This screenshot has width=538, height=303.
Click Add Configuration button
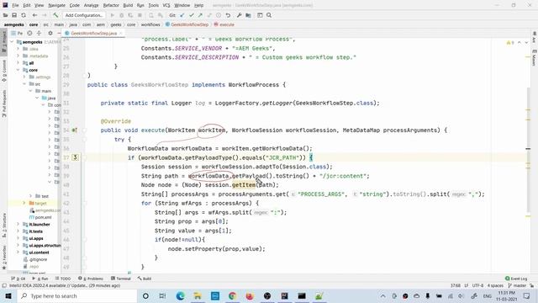pos(84,15)
